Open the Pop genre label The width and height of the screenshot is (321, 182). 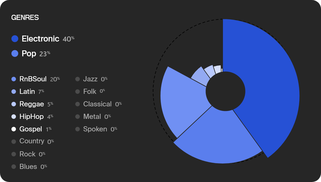29,53
